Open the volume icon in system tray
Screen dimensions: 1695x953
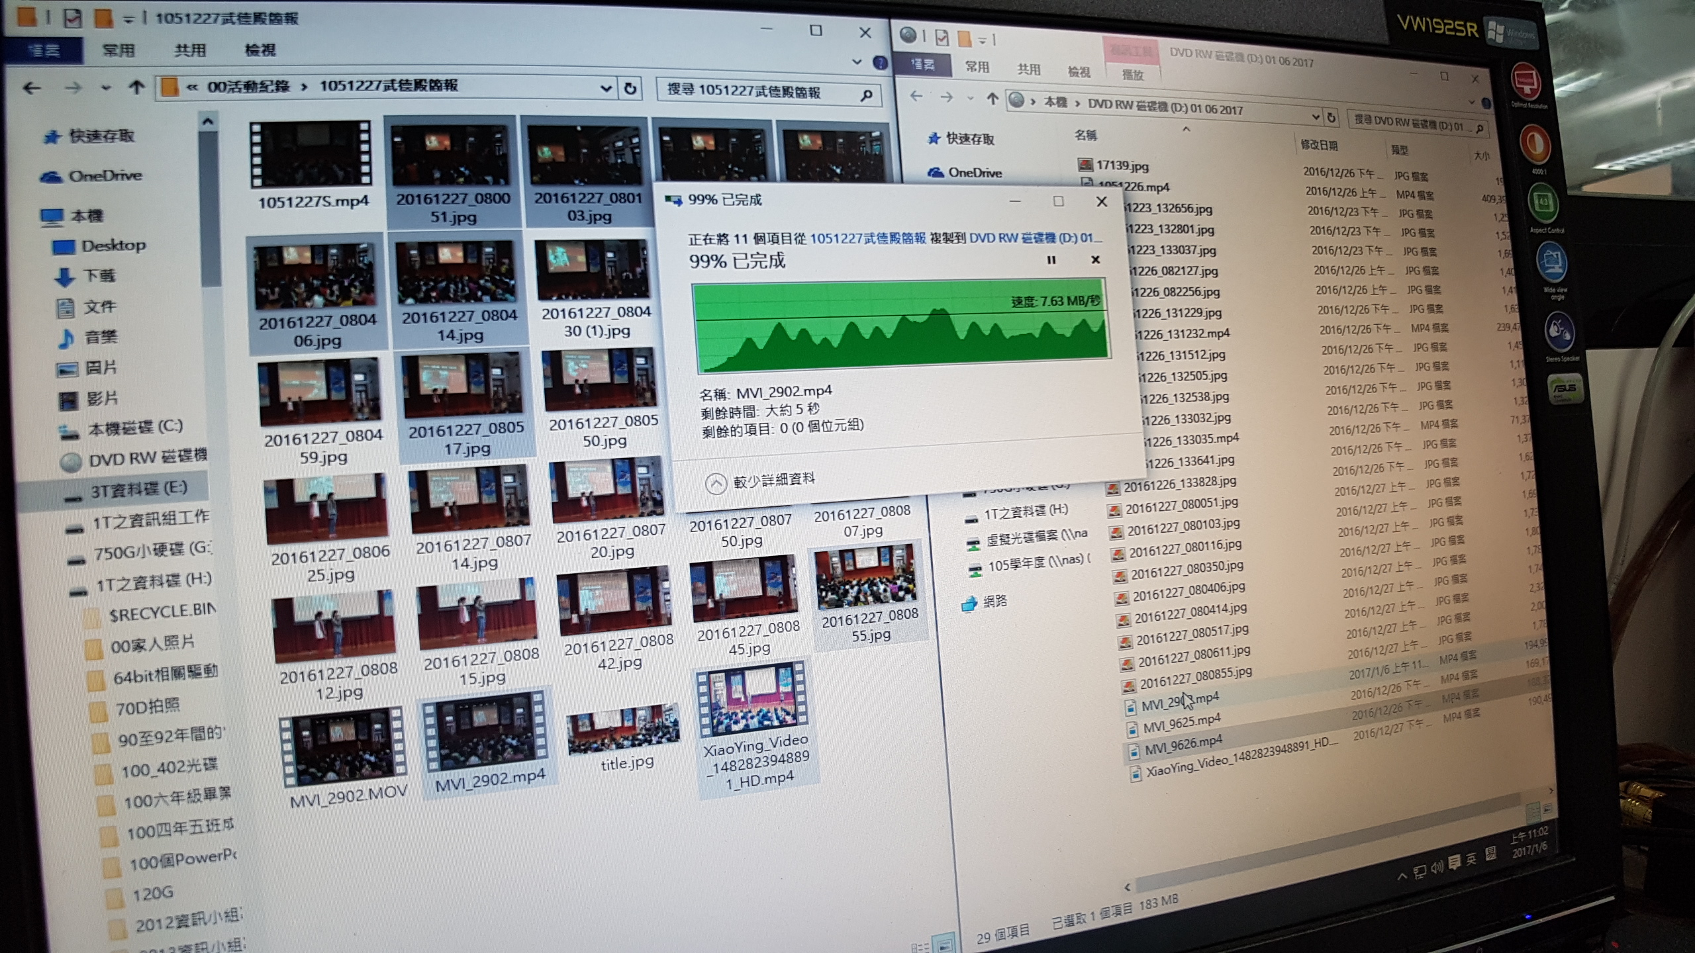(1437, 868)
